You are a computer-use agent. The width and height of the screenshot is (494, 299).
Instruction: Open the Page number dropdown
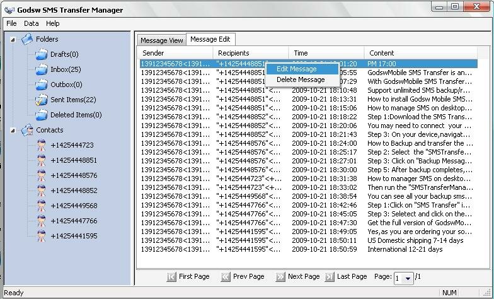click(x=408, y=279)
